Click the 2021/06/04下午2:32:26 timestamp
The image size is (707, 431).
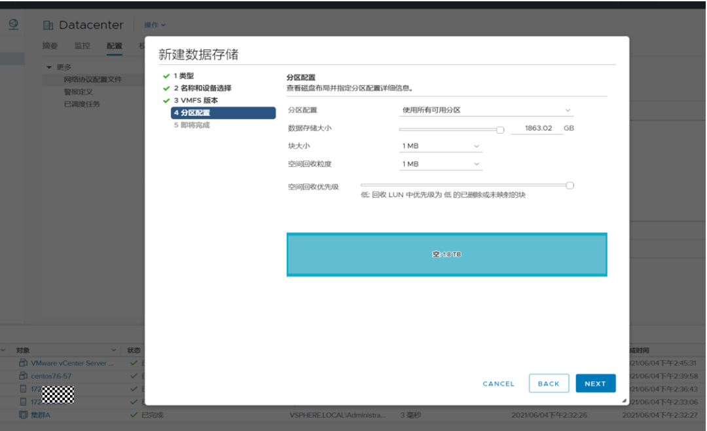[549, 415]
